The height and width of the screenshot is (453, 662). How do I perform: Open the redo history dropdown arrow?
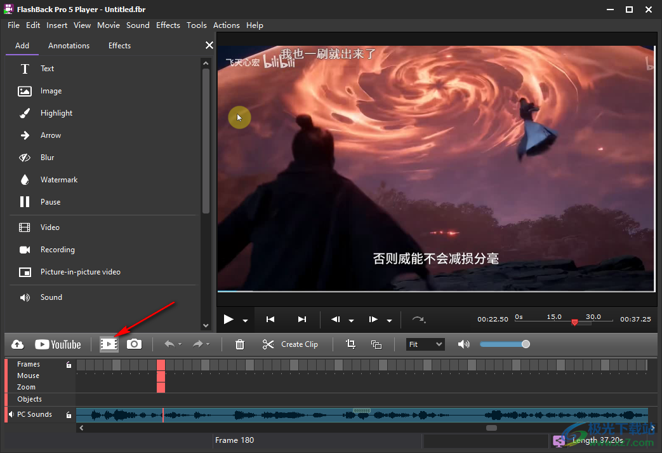tap(208, 344)
